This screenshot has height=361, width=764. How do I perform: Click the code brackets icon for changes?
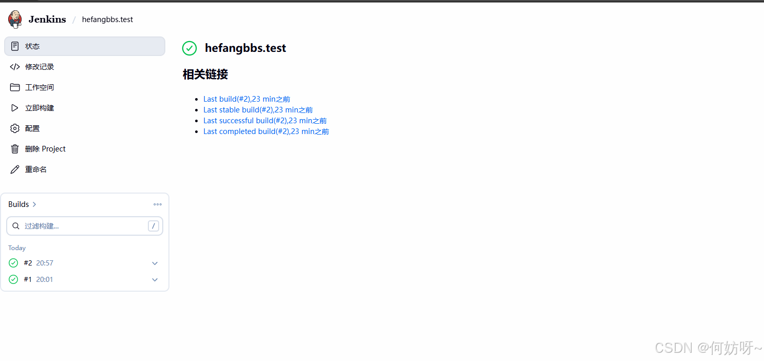click(15, 67)
